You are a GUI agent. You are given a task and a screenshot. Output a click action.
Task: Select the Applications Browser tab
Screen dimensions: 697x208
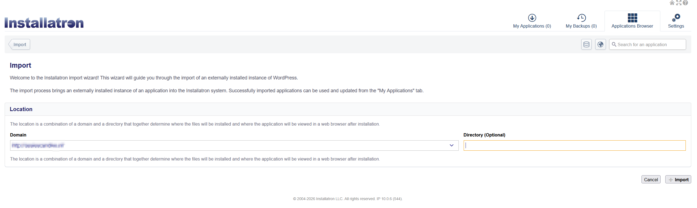[x=632, y=21]
